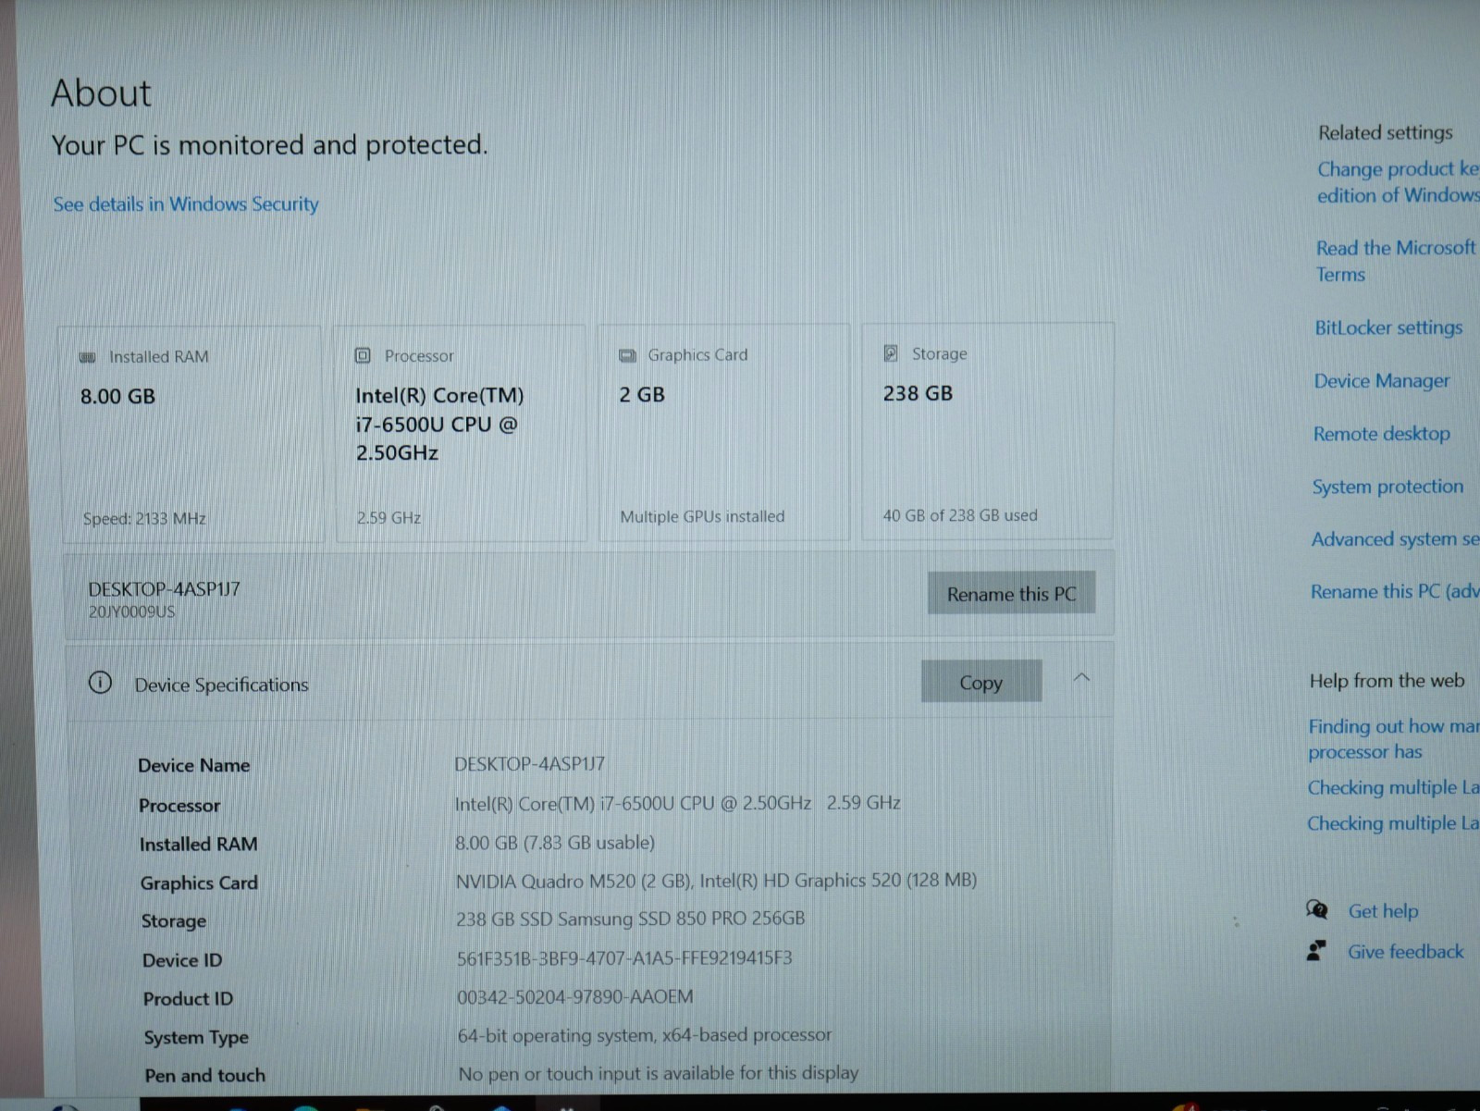Click the Get help link
This screenshot has height=1111, width=1480.
1383,911
